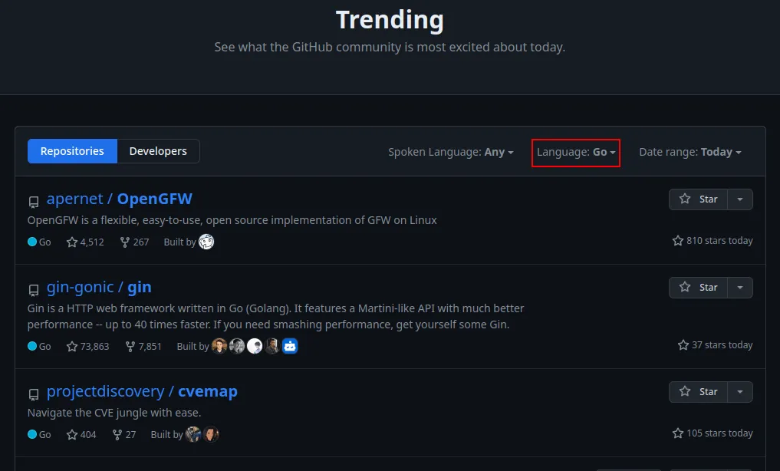Open the Date range: Today dropdown
Viewport: 780px width, 471px height.
coord(690,152)
